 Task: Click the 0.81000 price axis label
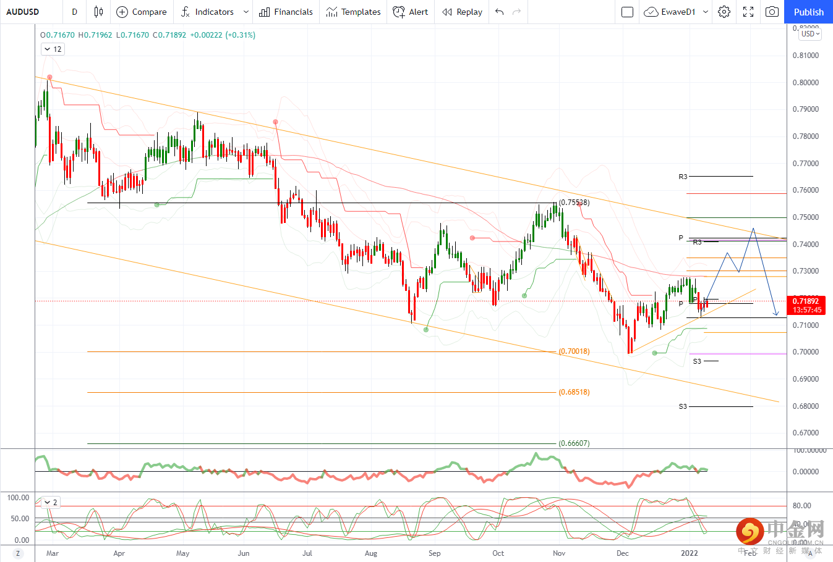pyautogui.click(x=806, y=56)
